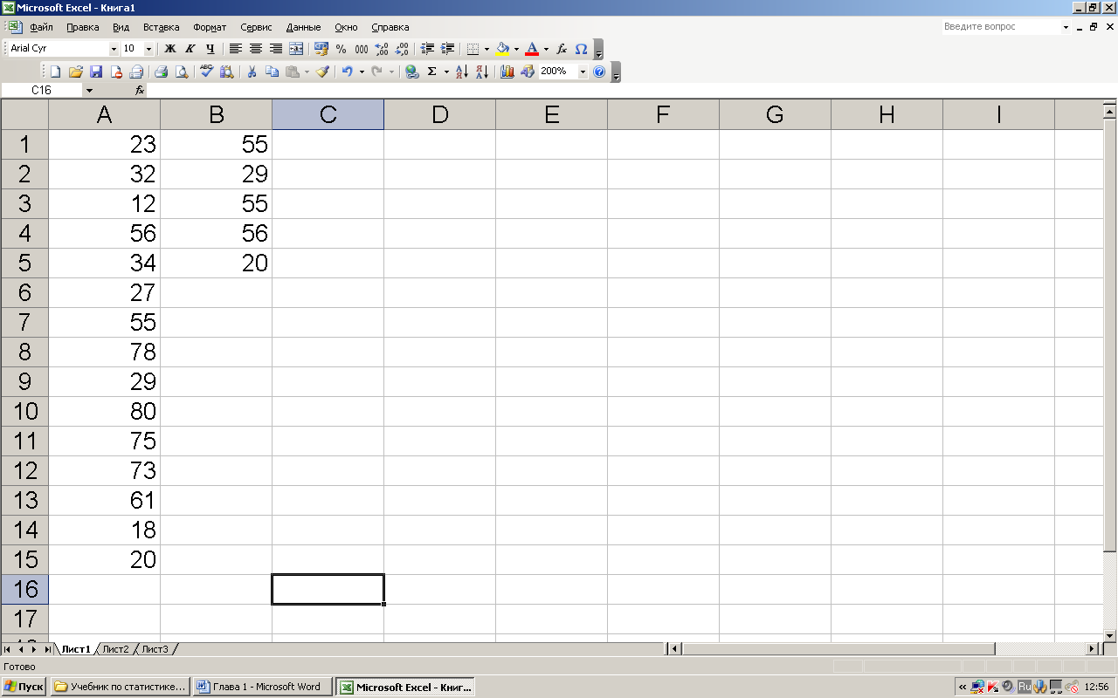Click the Print icon in toolbar

pyautogui.click(x=162, y=72)
